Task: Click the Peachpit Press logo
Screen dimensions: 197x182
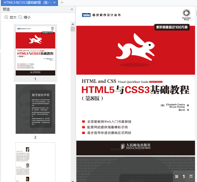Action: pyautogui.click(x=186, y=15)
